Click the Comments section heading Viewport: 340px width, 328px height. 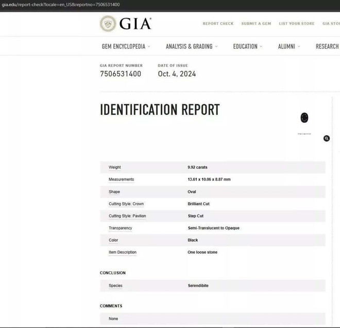(x=111, y=306)
